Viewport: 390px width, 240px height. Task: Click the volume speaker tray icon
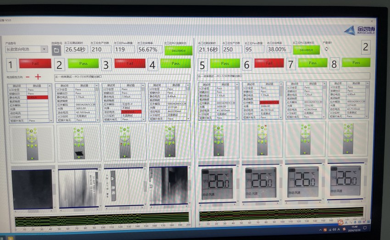(334, 229)
